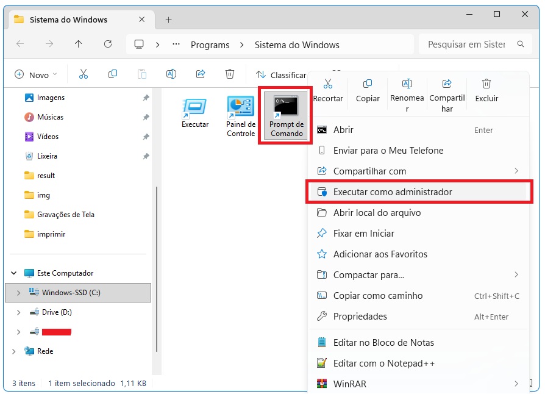Click the Rename icon in toolbar
The image size is (545, 394).
tap(171, 74)
